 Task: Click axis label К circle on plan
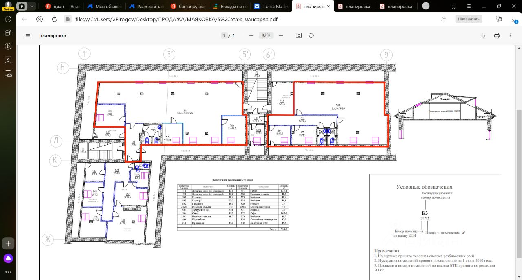coord(55,161)
